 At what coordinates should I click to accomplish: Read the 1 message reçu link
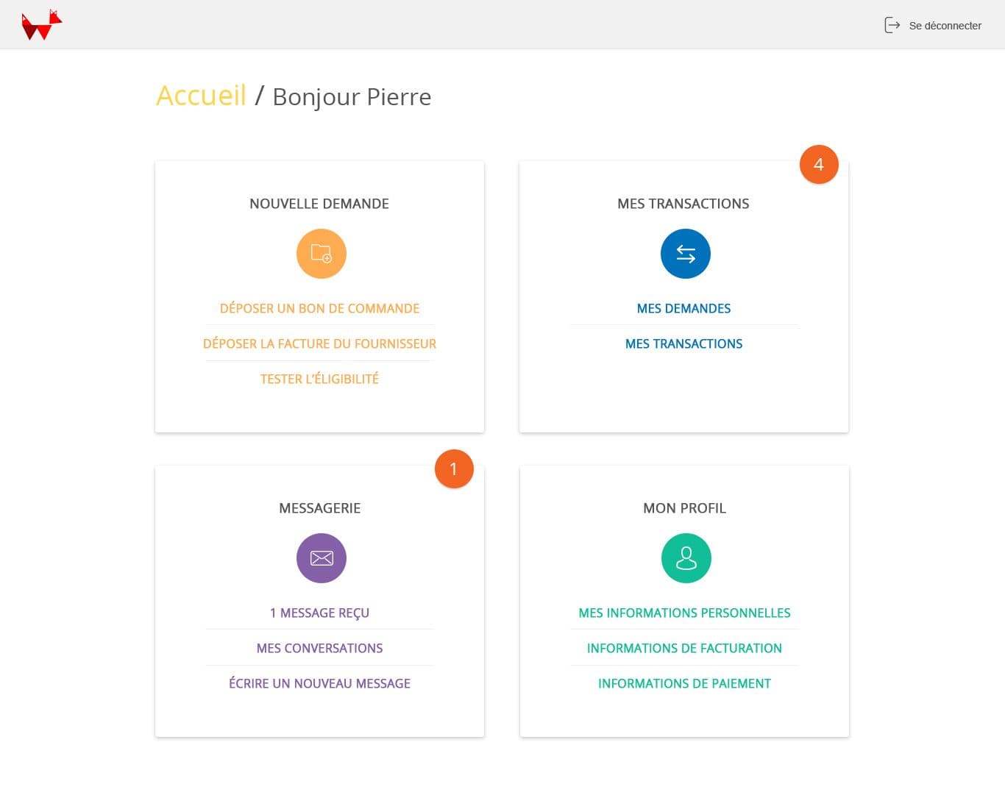tap(319, 613)
